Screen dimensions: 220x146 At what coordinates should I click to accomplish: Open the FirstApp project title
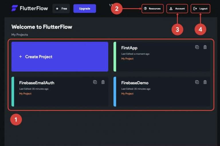click(x=129, y=48)
